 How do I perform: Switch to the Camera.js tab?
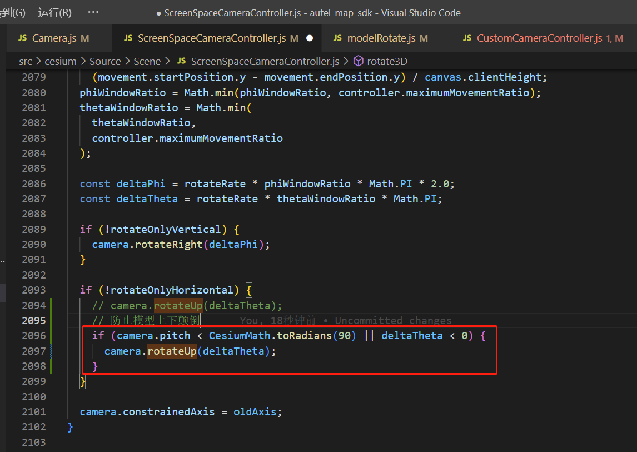pyautogui.click(x=56, y=38)
